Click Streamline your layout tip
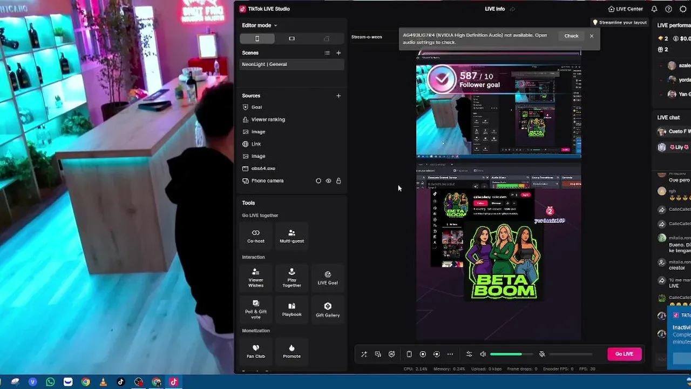 [x=620, y=23]
